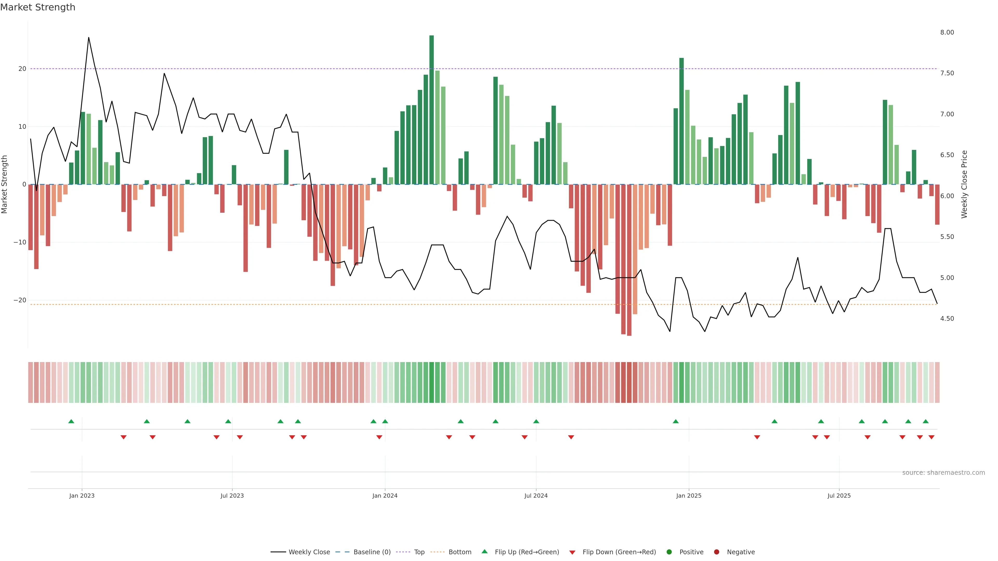Click the Jul 2025 x-axis label
Screen dimensions: 998x561
[839, 496]
